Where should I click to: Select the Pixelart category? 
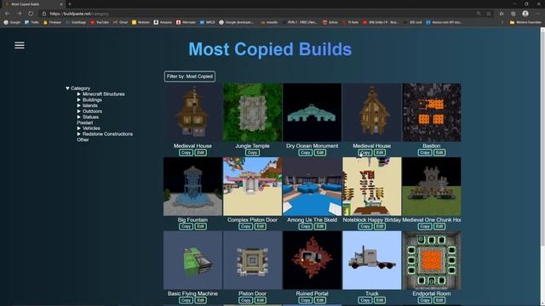85,122
